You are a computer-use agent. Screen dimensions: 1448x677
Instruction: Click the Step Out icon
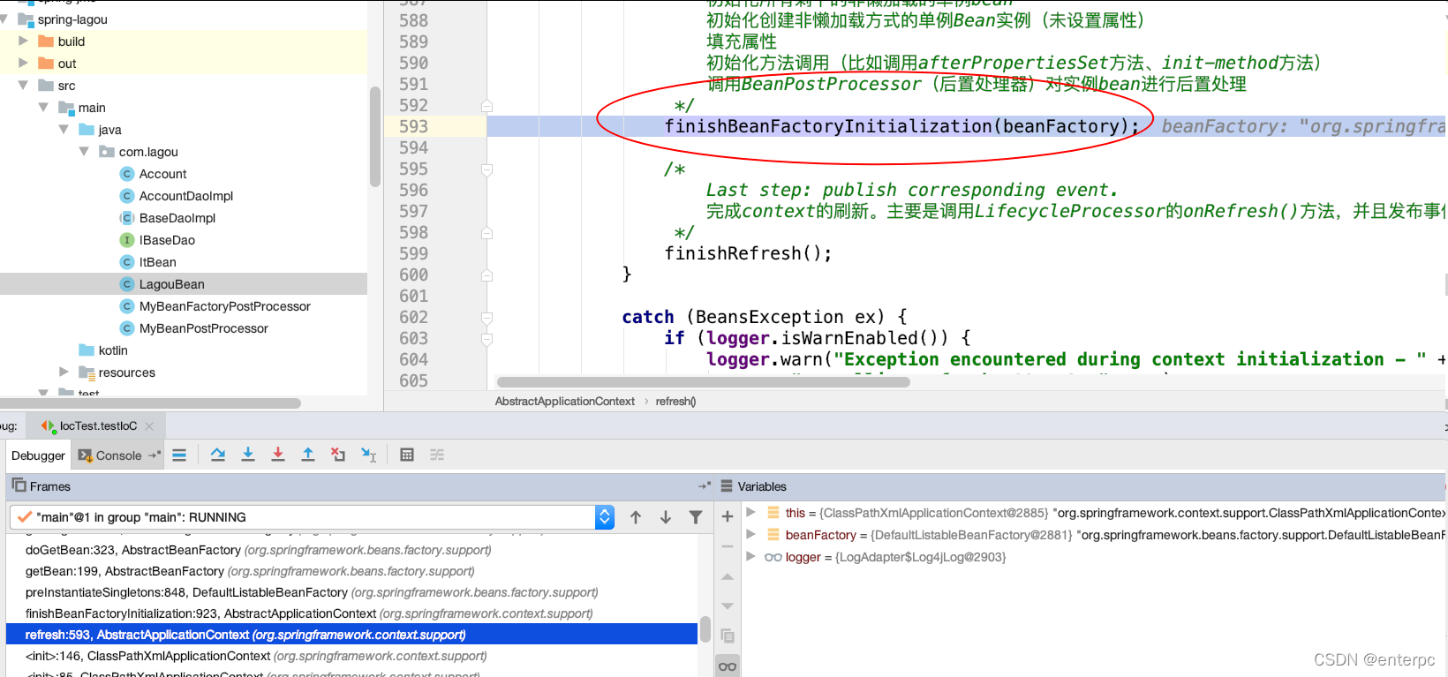pos(308,455)
